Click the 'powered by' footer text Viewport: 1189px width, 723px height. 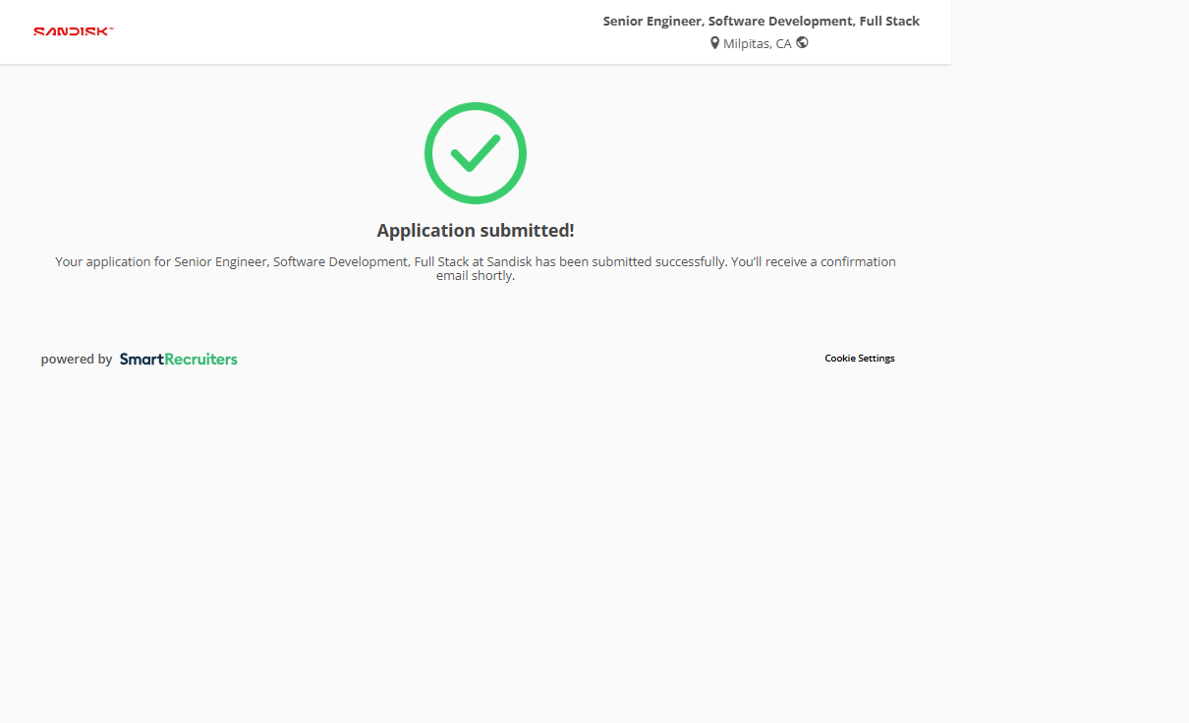(77, 360)
